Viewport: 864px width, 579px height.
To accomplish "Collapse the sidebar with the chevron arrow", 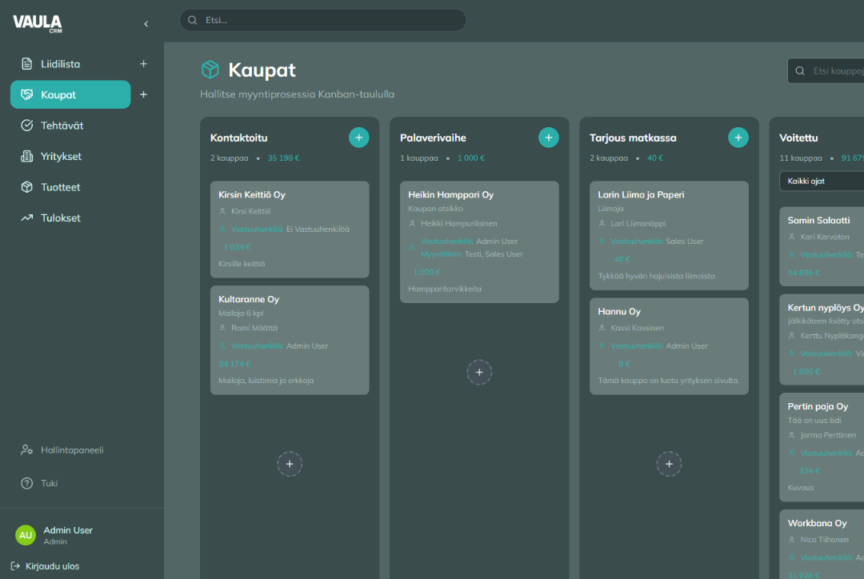I will 146,24.
